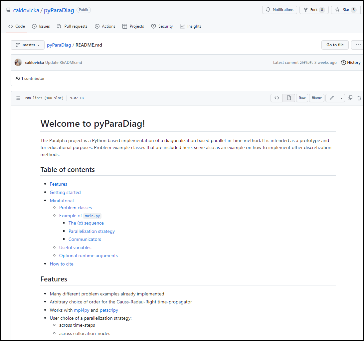
Task: Click the Go to file button
Action: coord(335,45)
